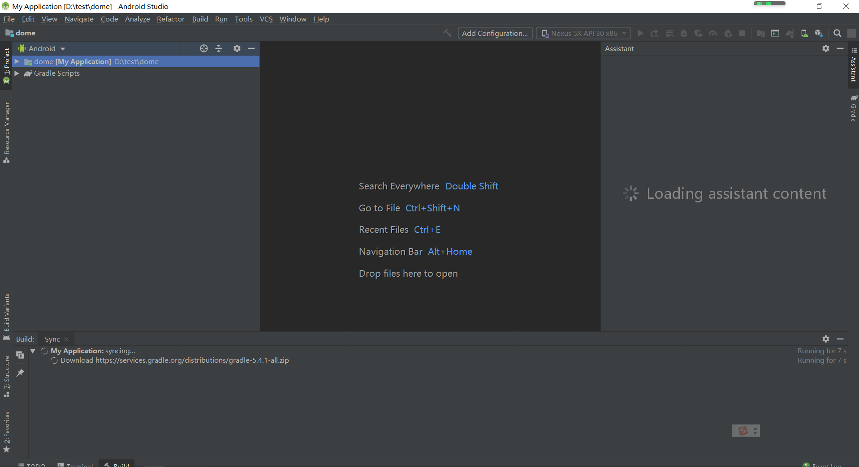Toggle the Build Variants side tab
The image size is (859, 467).
pyautogui.click(x=6, y=317)
